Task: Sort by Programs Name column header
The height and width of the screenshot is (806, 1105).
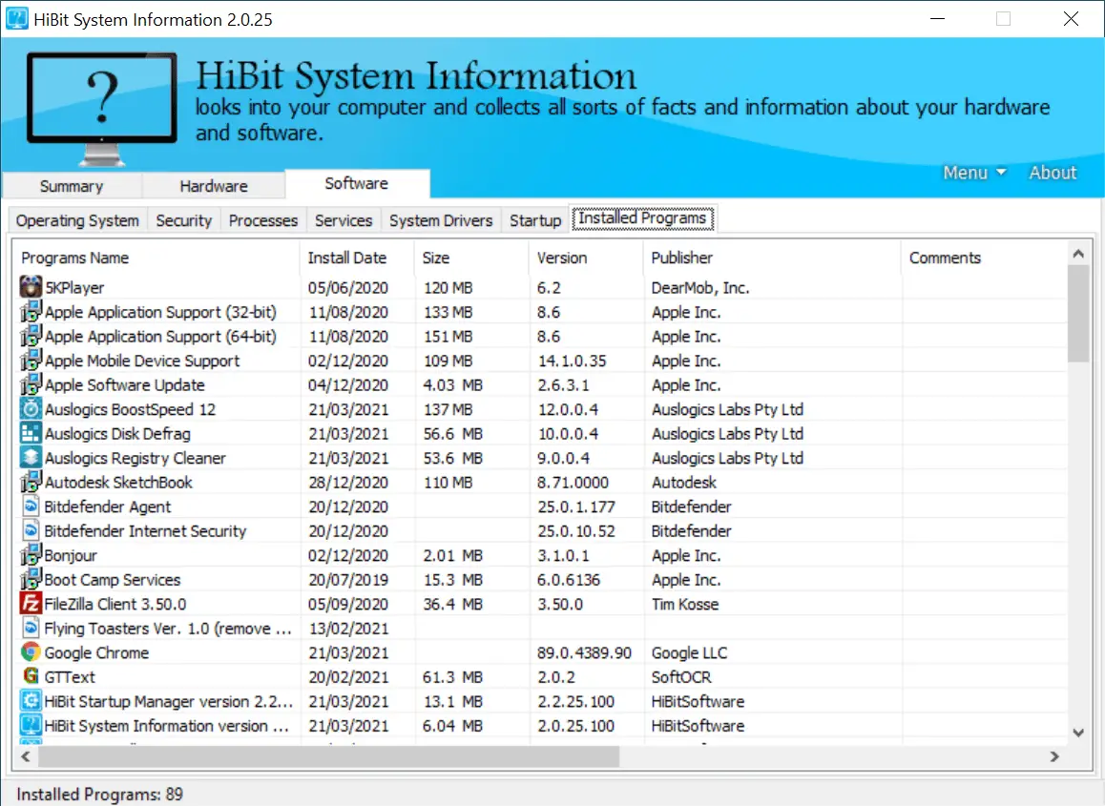Action: (156, 258)
